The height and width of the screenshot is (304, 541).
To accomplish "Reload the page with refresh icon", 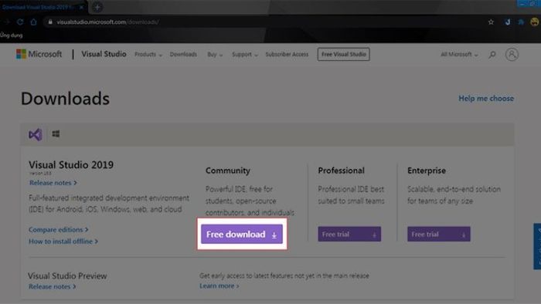I will click(20, 22).
